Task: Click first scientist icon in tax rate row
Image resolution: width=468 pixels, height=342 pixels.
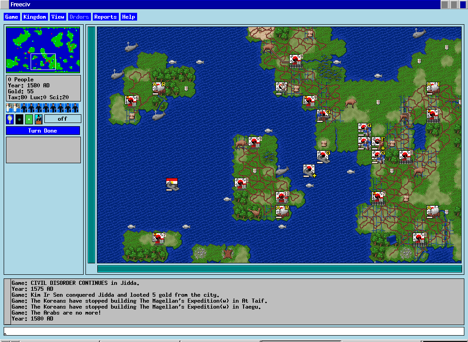Action: click(x=10, y=108)
